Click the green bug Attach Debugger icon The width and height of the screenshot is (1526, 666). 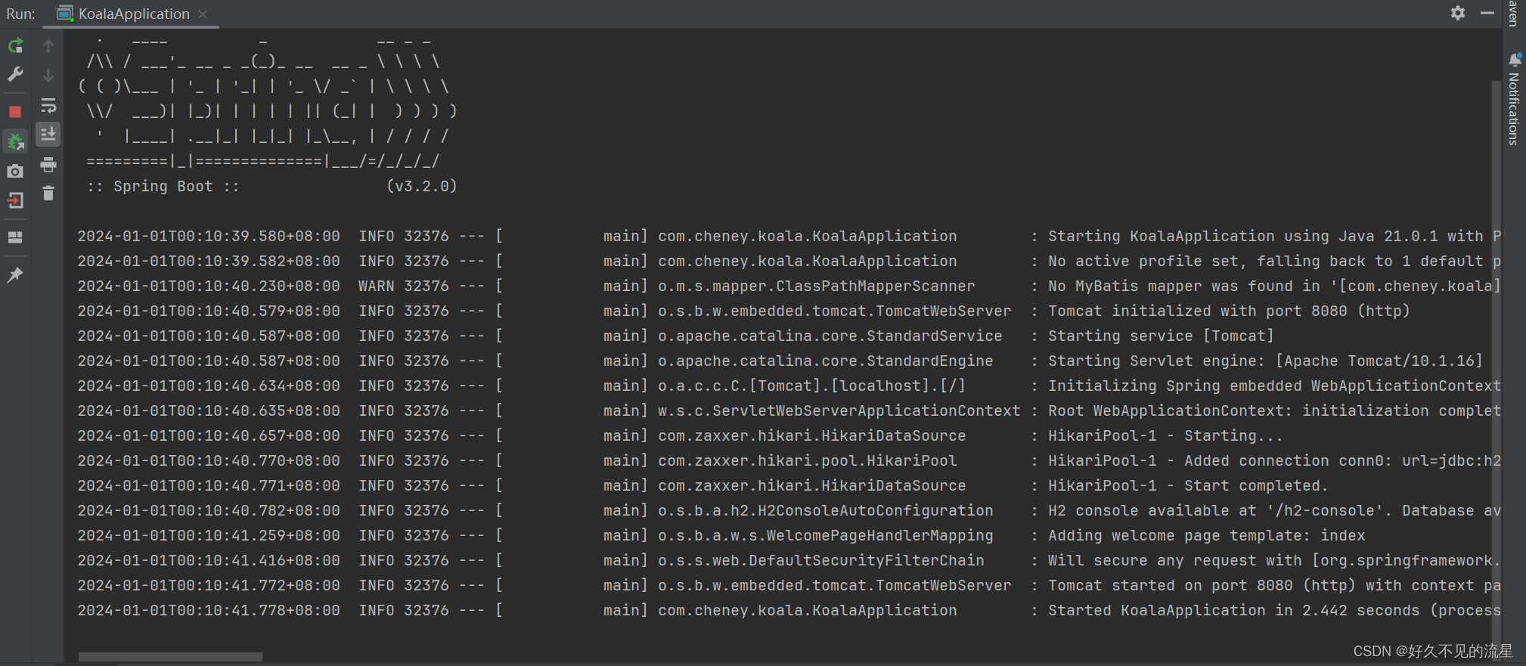click(x=15, y=141)
